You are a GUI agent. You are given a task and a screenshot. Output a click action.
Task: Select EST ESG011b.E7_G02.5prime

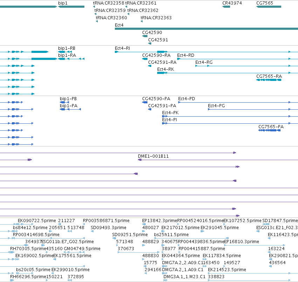tap(68, 242)
